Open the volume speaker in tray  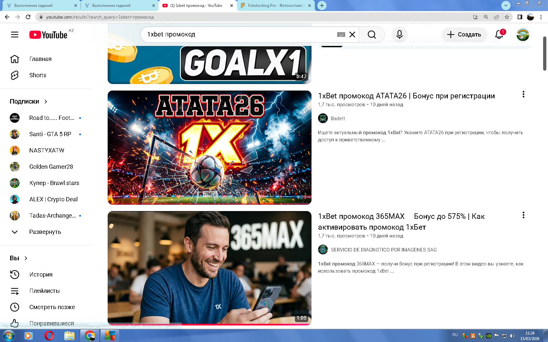tap(512, 336)
